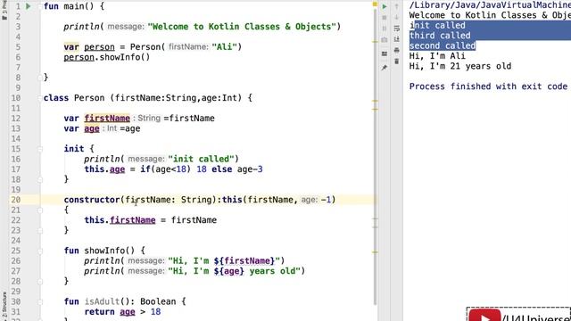Collapse fold marker at line 8 closing brace
The width and height of the screenshot is (571, 321).
tap(39, 78)
